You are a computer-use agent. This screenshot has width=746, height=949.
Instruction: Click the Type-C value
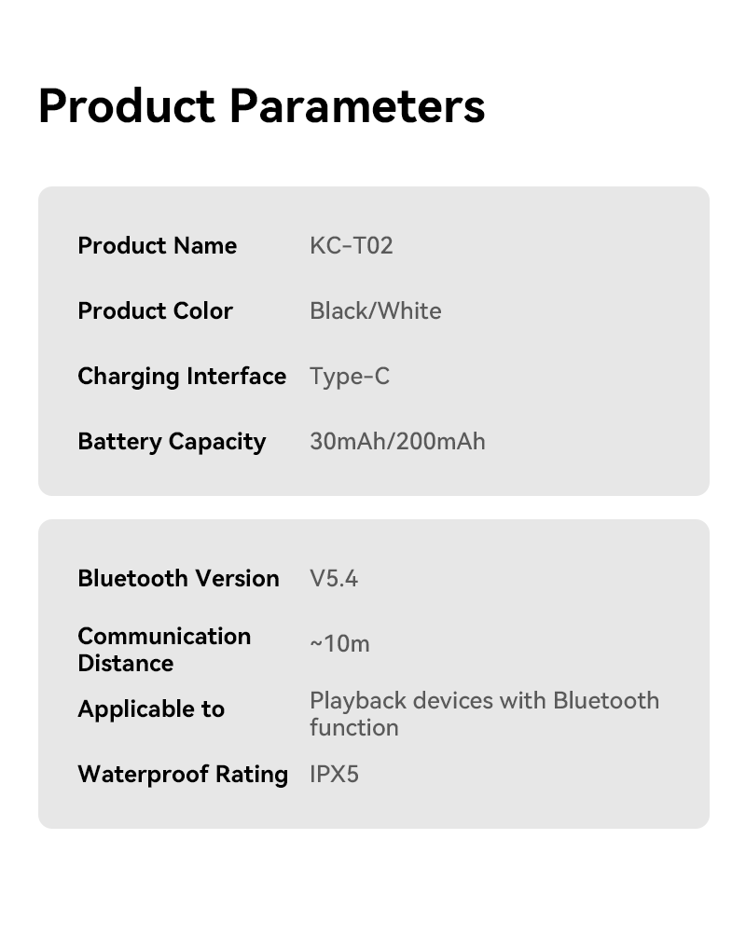pos(350,377)
